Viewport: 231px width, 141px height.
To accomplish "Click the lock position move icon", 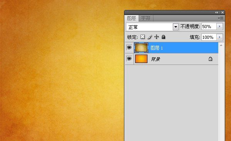I will tap(156, 37).
